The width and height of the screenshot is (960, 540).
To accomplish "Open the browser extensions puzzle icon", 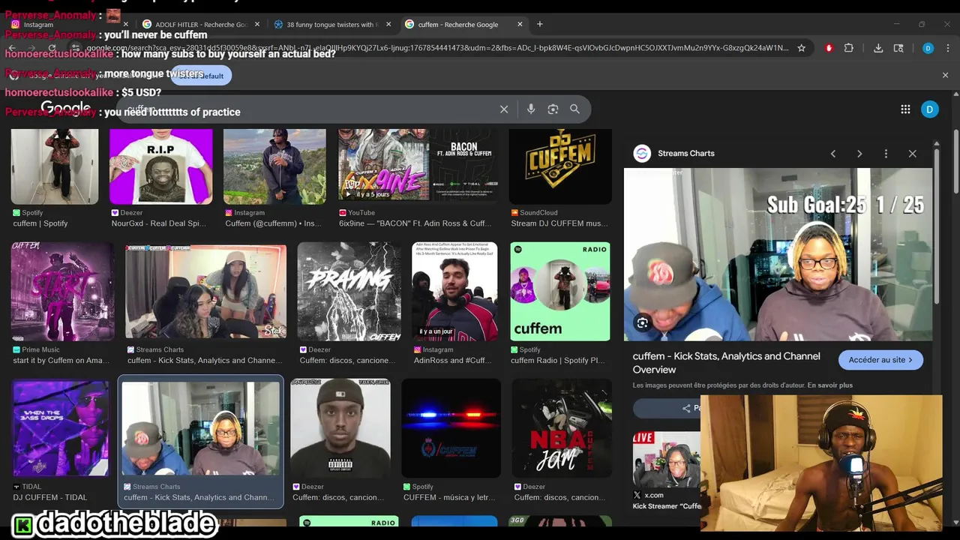I will [x=849, y=48].
